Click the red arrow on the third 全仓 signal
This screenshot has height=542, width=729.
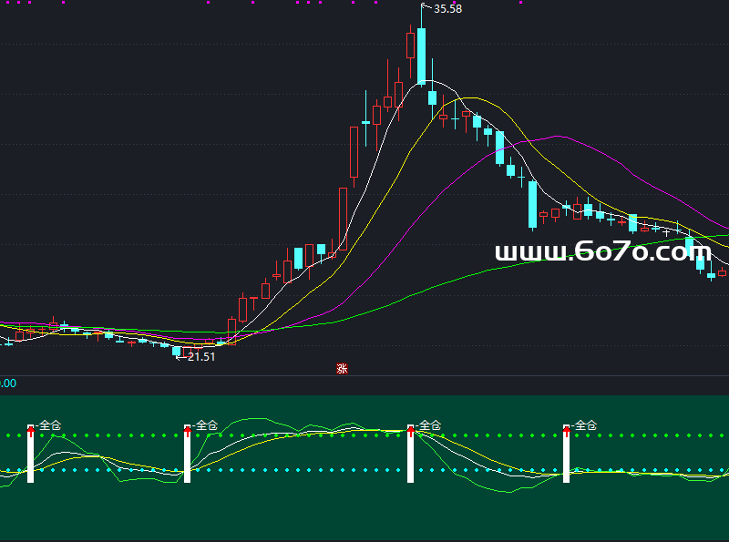click(411, 428)
